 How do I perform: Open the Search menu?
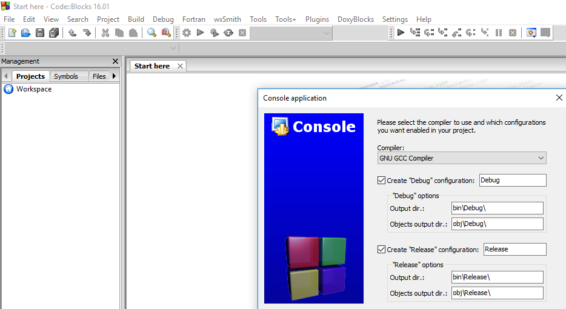[78, 19]
